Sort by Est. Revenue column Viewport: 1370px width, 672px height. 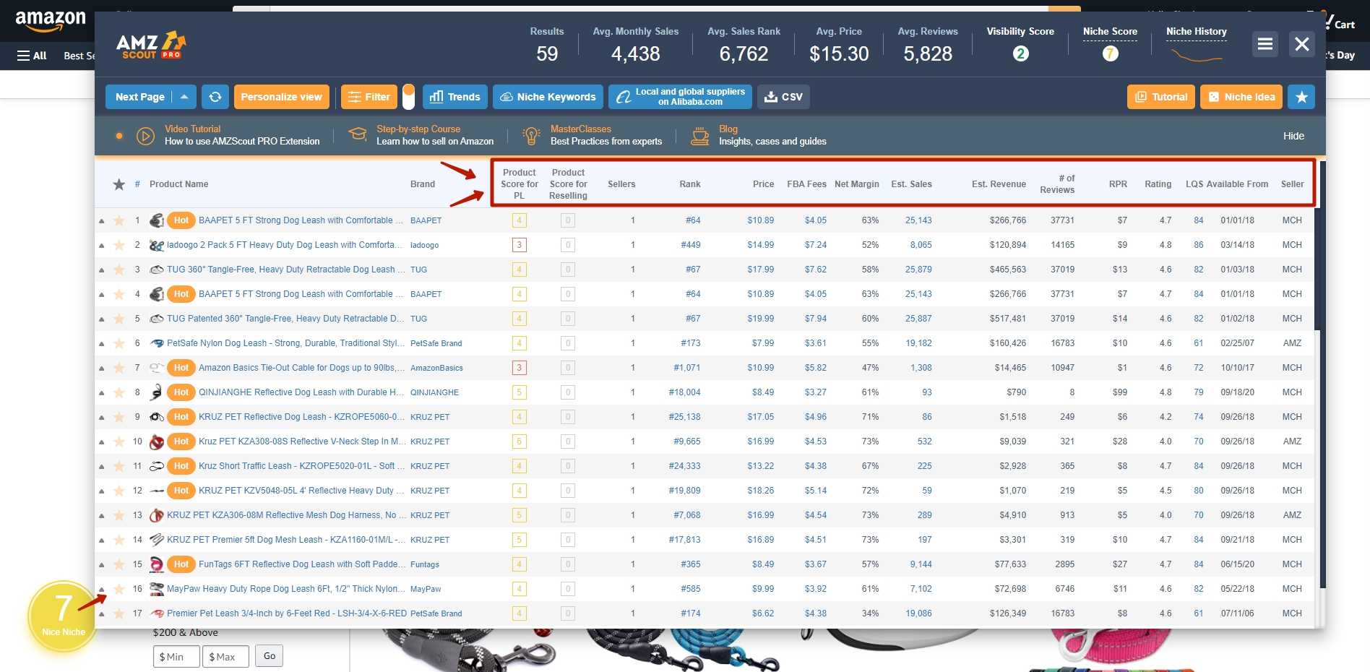click(x=999, y=184)
